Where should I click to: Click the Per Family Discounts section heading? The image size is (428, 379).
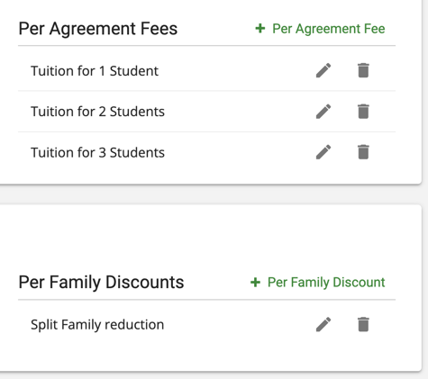101,283
